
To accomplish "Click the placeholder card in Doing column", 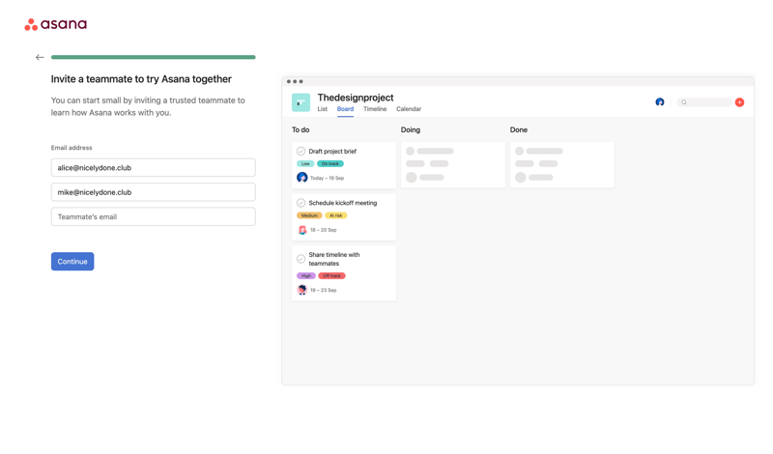I will pyautogui.click(x=453, y=164).
